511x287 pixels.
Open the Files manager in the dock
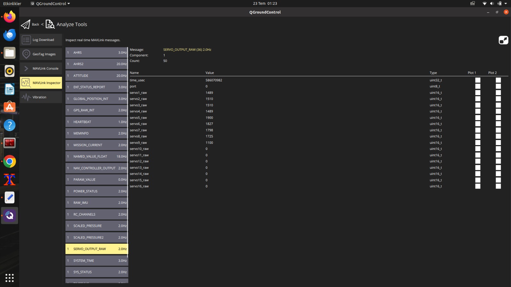pos(10,53)
